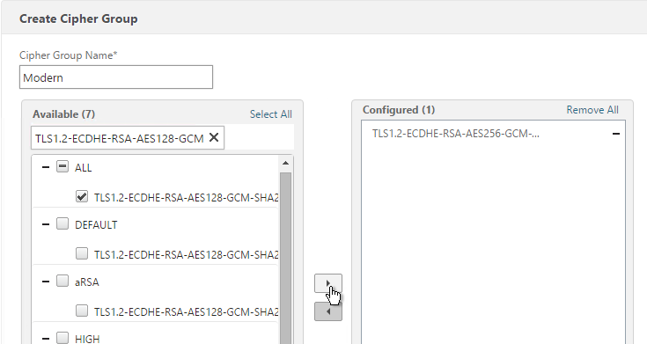Check the DEFAULT group checkbox

[62, 224]
